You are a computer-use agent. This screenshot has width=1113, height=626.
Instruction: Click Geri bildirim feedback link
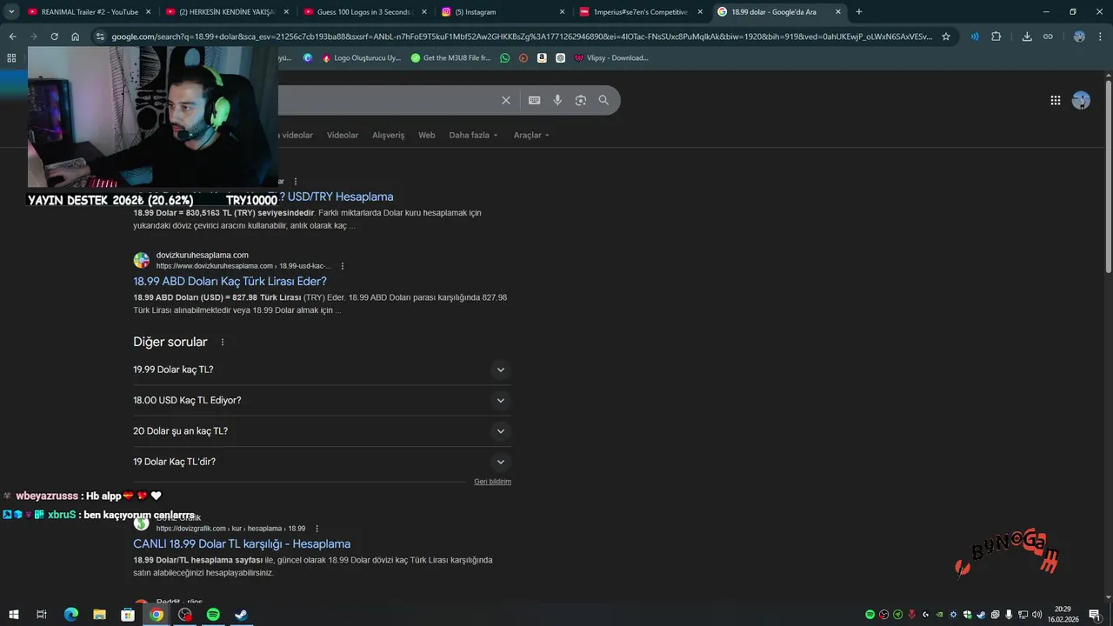click(492, 482)
